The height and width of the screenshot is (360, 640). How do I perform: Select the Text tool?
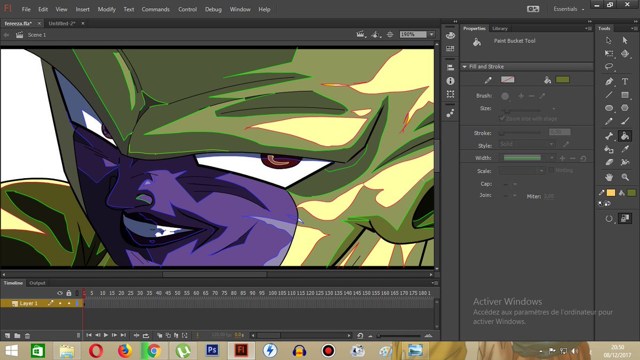tap(625, 82)
